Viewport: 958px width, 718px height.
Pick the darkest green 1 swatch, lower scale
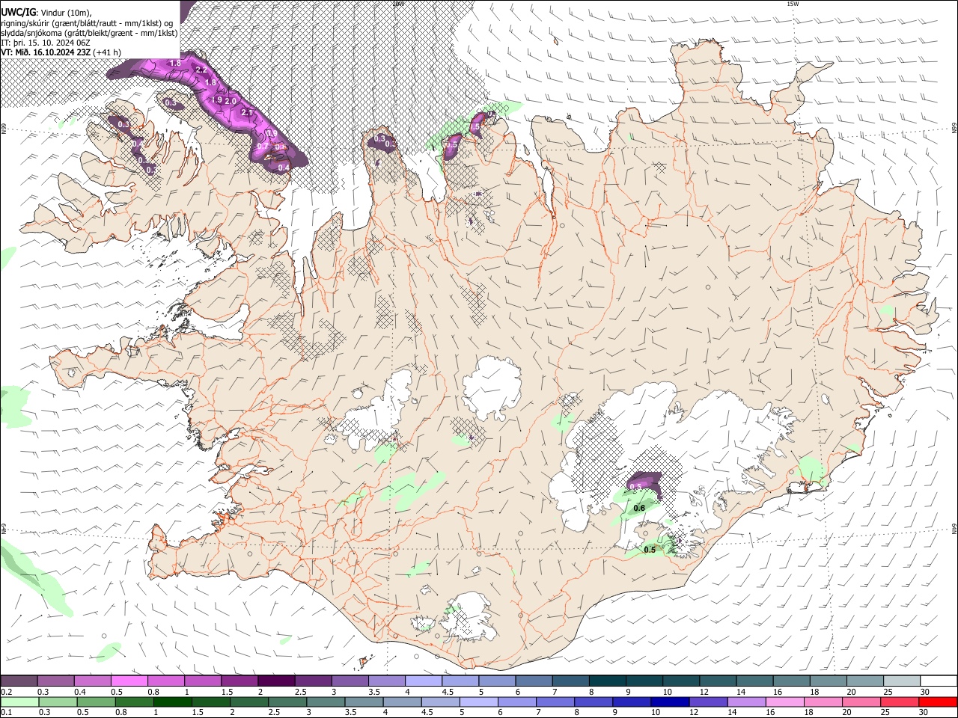[172, 702]
